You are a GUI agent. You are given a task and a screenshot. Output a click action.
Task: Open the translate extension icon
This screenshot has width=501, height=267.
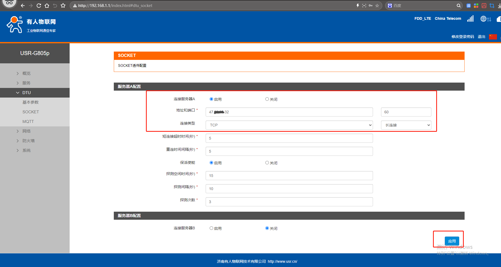tap(468, 6)
